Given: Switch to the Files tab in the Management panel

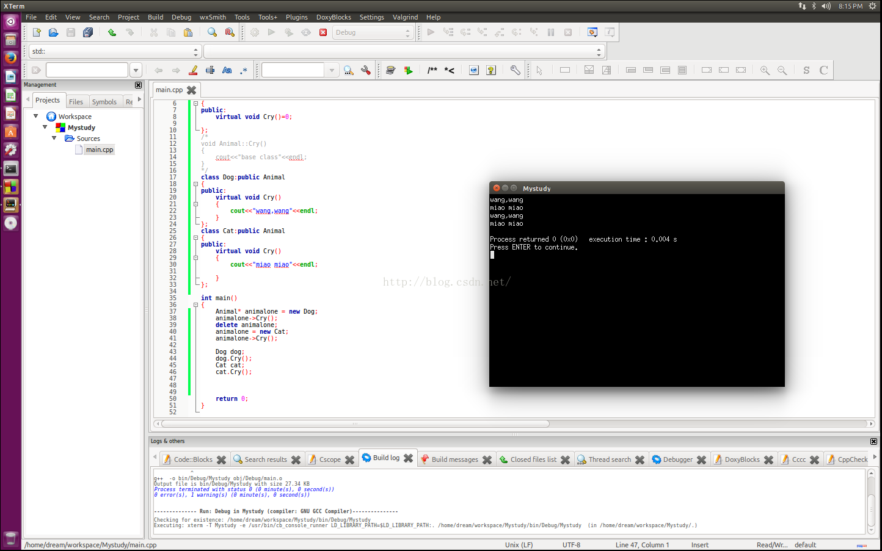Looking at the screenshot, I should click(x=76, y=102).
